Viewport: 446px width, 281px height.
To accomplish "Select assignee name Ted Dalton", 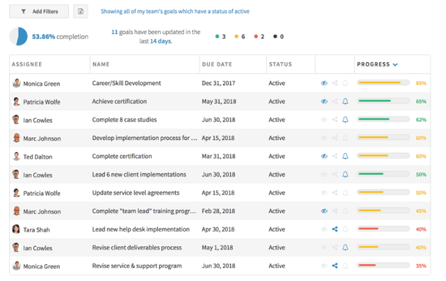I will tap(38, 157).
